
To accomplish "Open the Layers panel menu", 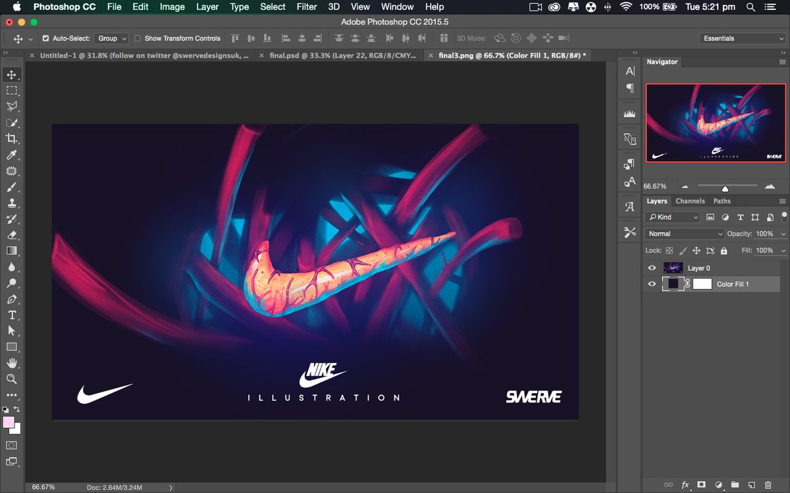I will click(782, 201).
